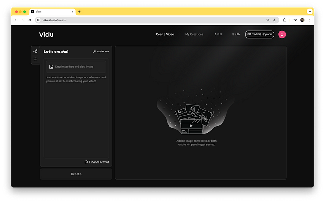This screenshot has width=325, height=202.
Task: Click the image upload icon
Action: [51, 67]
